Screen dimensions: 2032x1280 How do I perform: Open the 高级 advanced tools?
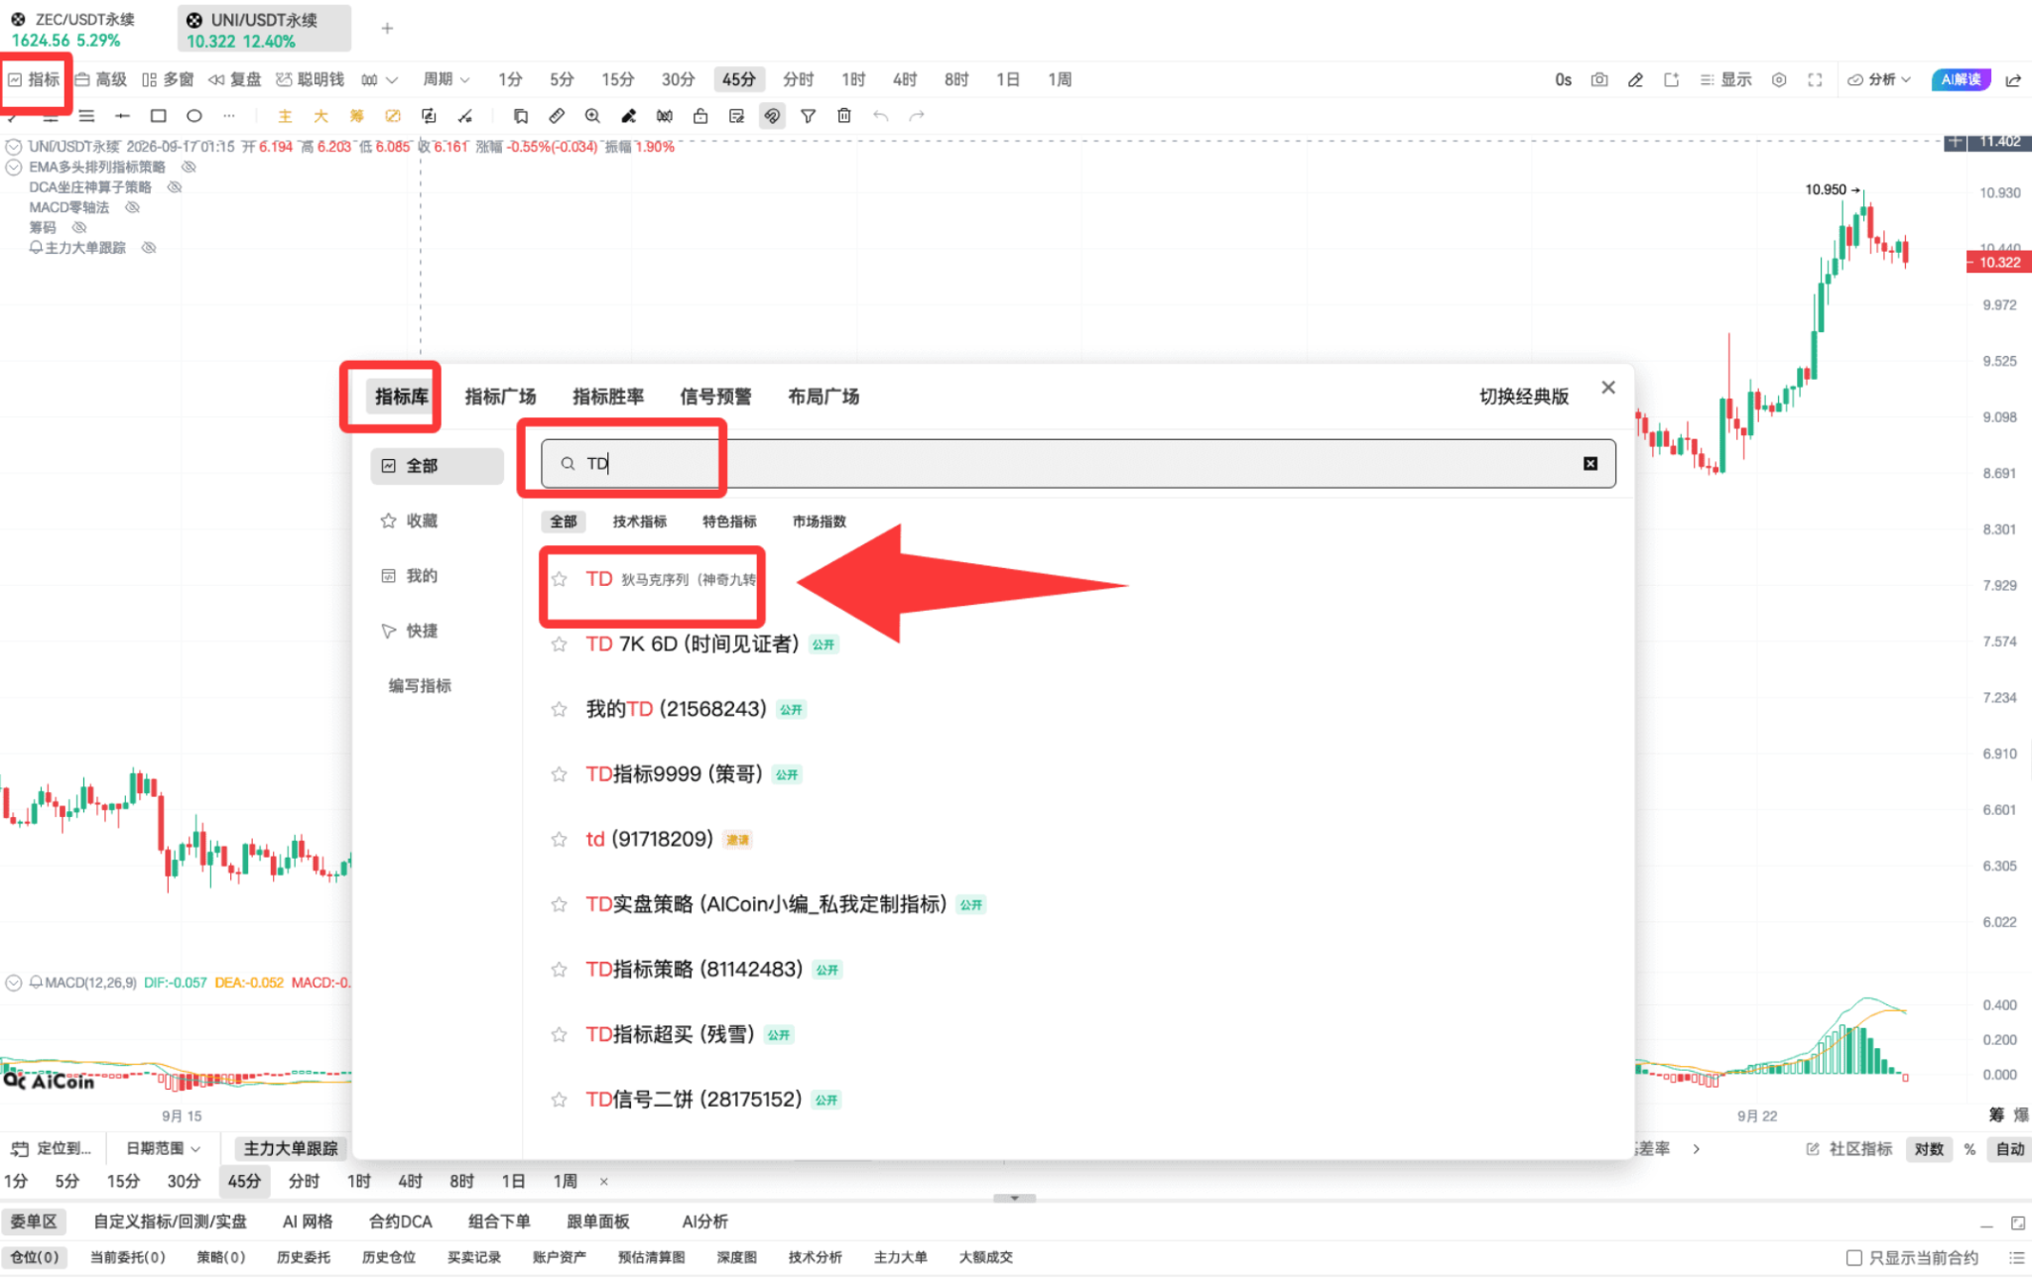[x=101, y=79]
